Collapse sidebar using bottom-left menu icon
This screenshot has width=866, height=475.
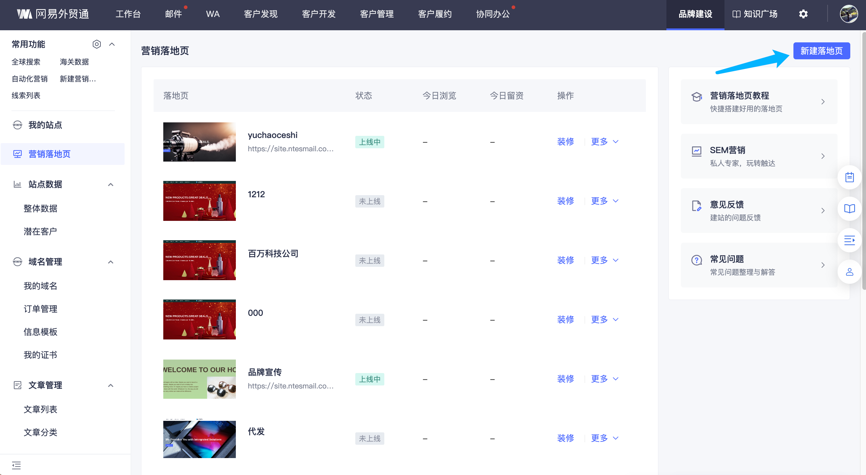click(16, 465)
